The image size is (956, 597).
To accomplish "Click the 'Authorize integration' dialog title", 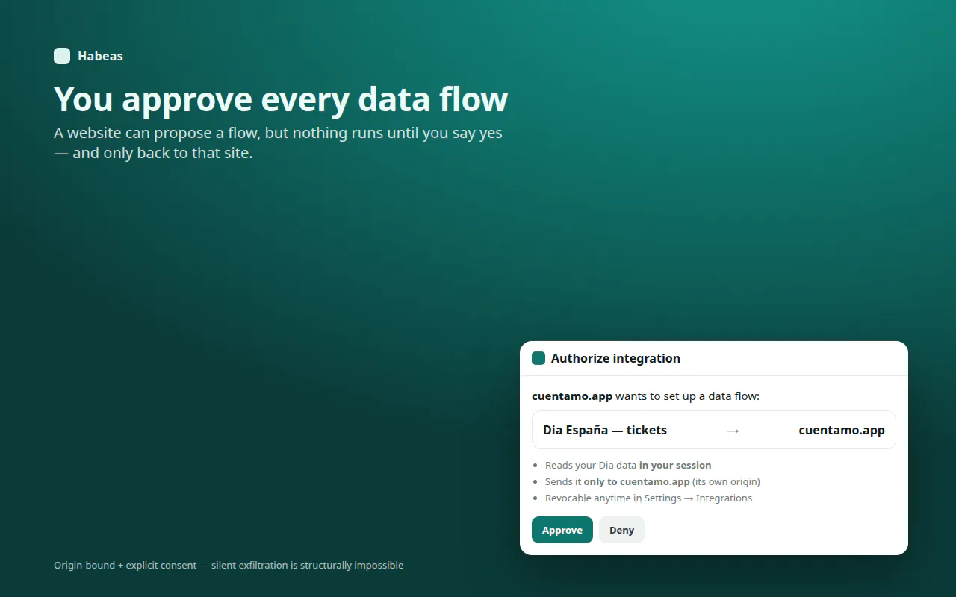I will pyautogui.click(x=615, y=358).
